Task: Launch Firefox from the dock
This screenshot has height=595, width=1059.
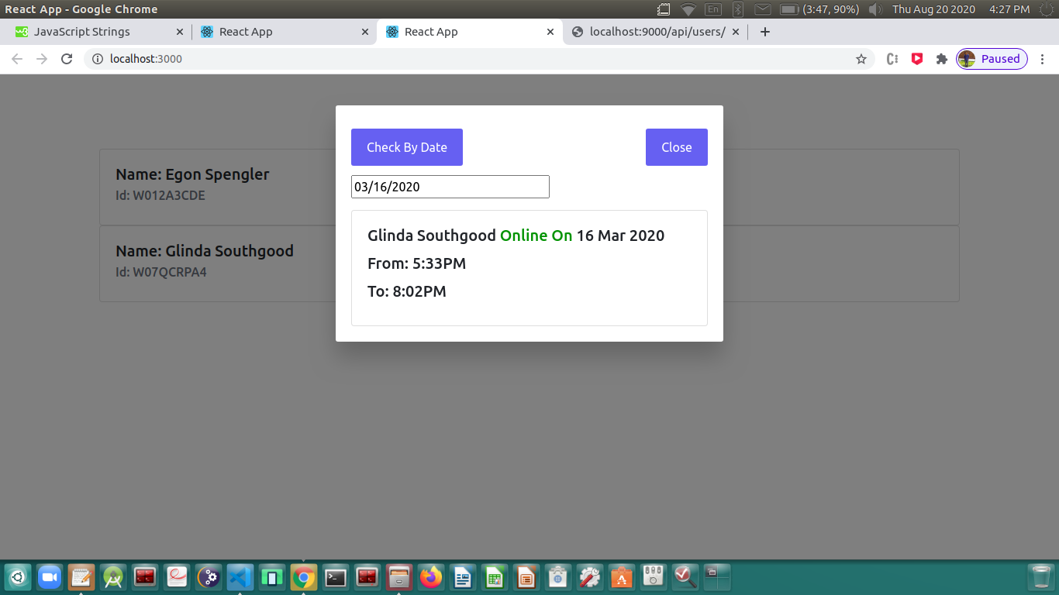Action: click(x=430, y=577)
